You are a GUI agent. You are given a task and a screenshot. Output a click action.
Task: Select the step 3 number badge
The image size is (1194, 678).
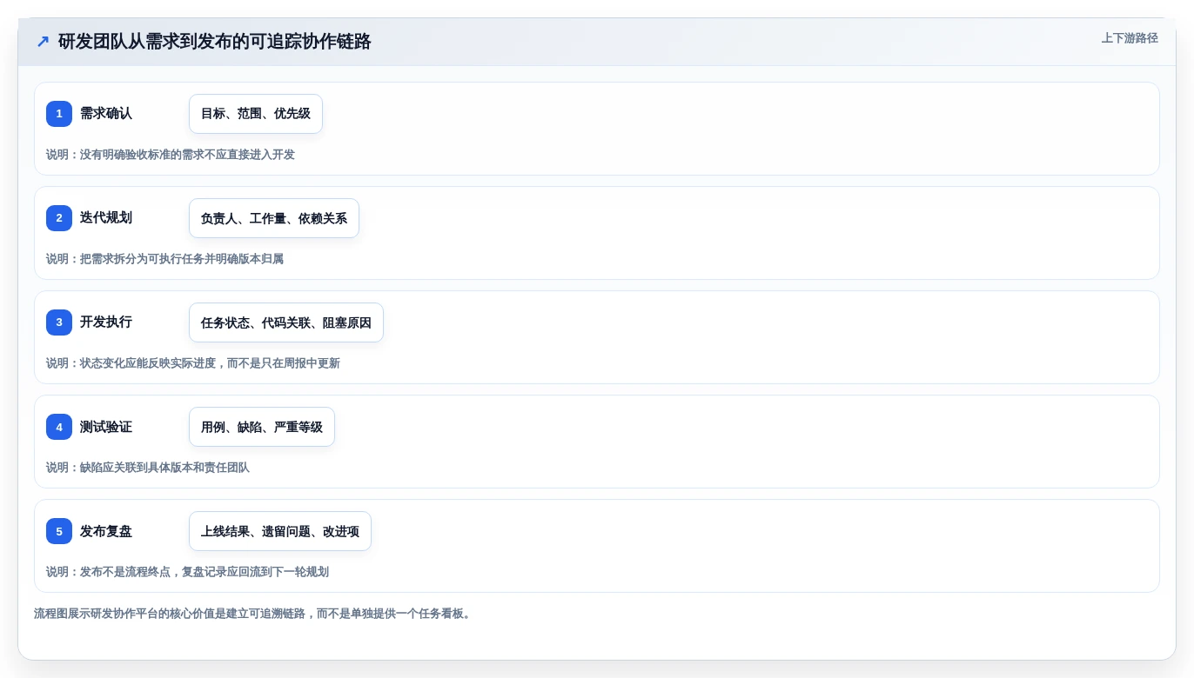(x=59, y=322)
